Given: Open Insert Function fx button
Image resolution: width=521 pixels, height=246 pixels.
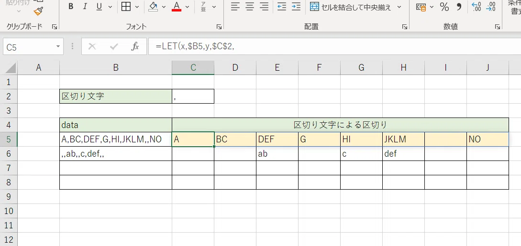Looking at the screenshot, I should pos(135,46).
